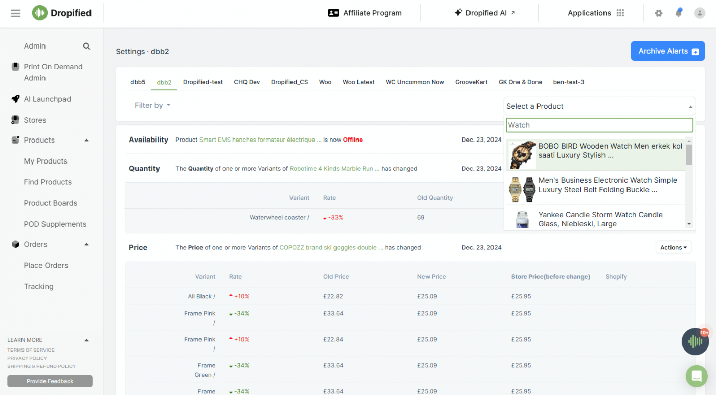Open the Affiliate Program link
This screenshot has height=395, width=716.
point(365,13)
